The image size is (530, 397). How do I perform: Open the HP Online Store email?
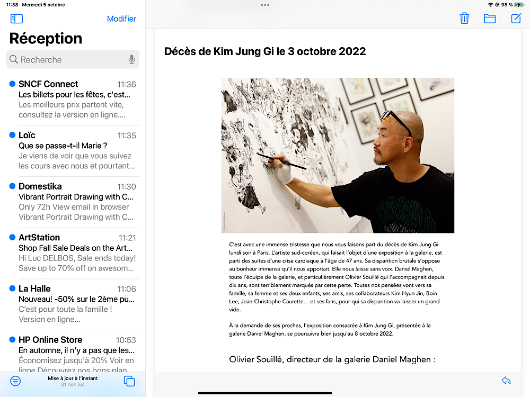click(x=73, y=351)
